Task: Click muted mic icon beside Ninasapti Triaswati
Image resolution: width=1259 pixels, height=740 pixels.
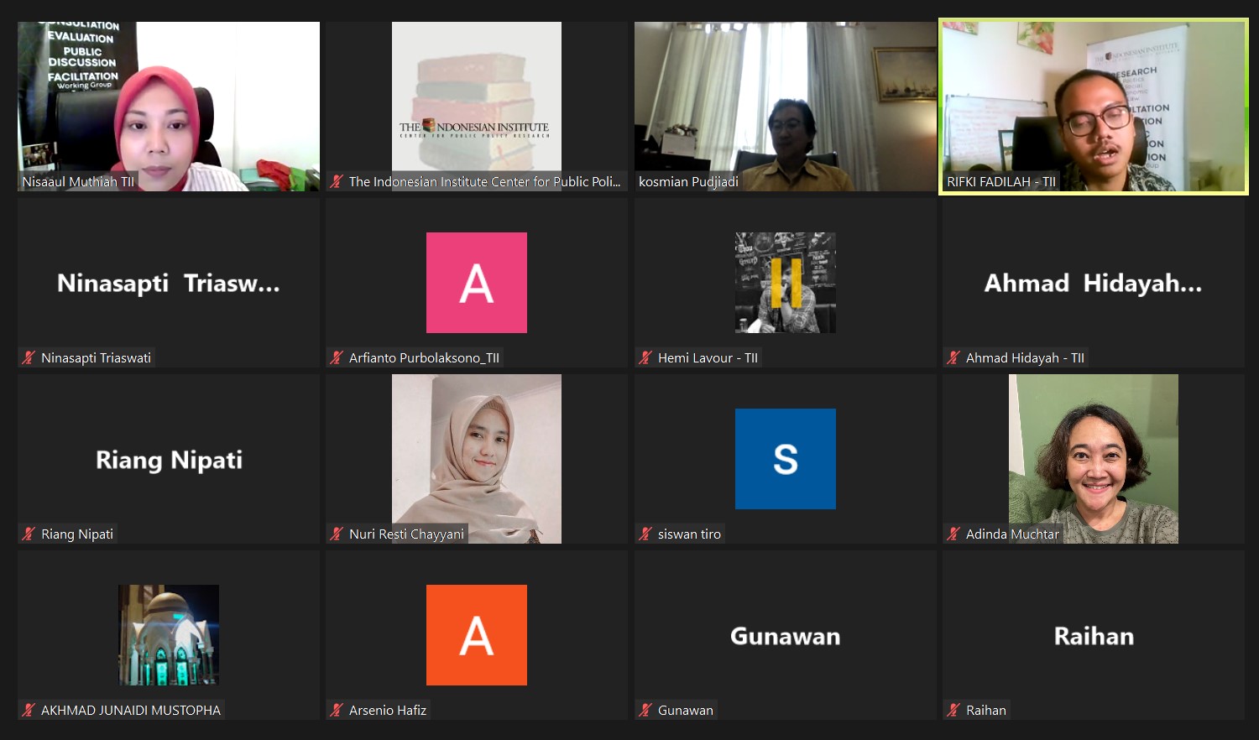Action: tap(29, 358)
